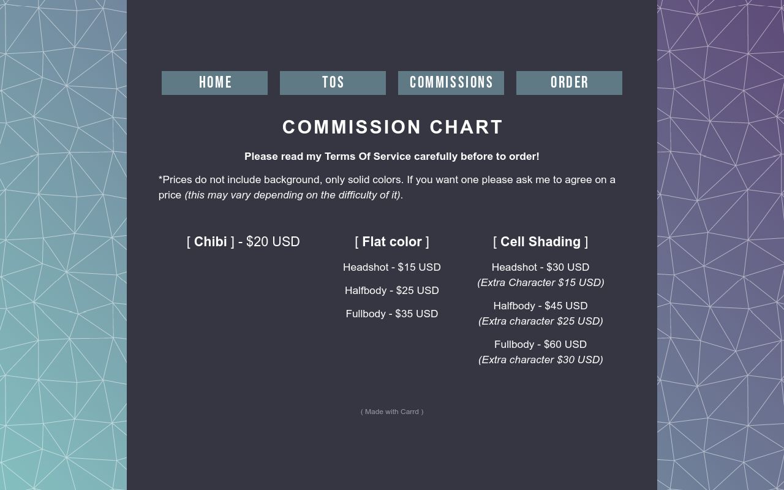
Task: Select Headshot $15 under Flat color
Action: coord(392,267)
